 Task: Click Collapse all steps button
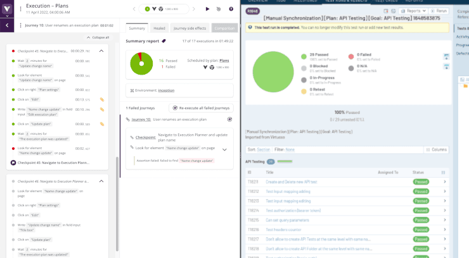pyautogui.click(x=98, y=37)
